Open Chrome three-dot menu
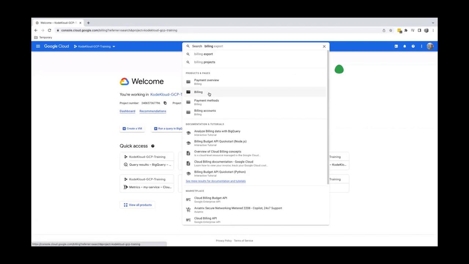The image size is (469, 264). click(x=433, y=30)
